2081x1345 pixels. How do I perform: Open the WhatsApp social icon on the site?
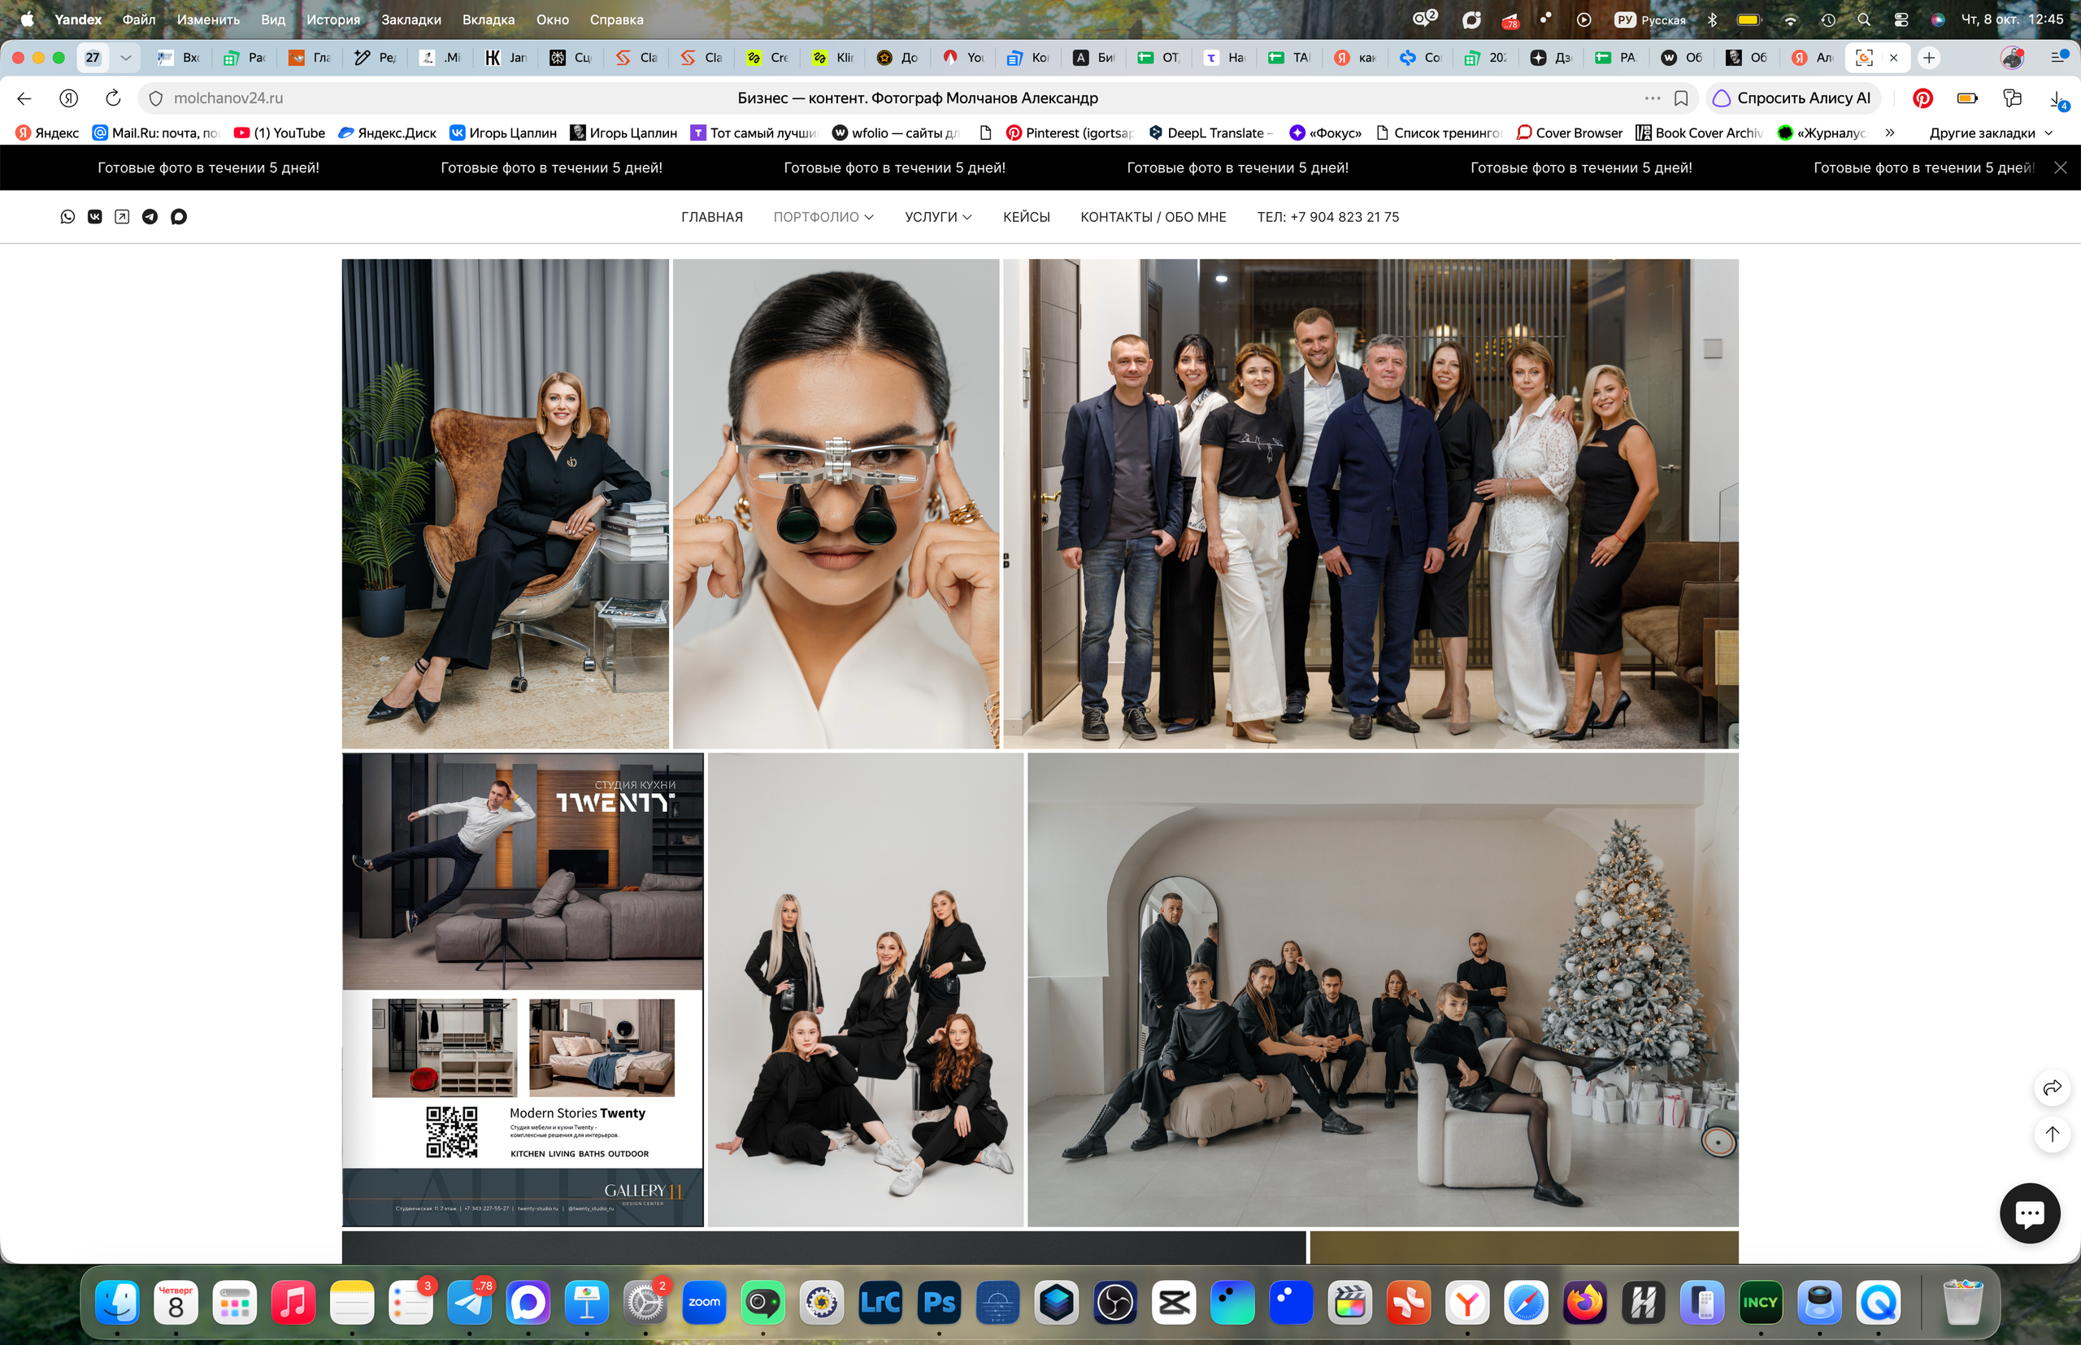[67, 217]
